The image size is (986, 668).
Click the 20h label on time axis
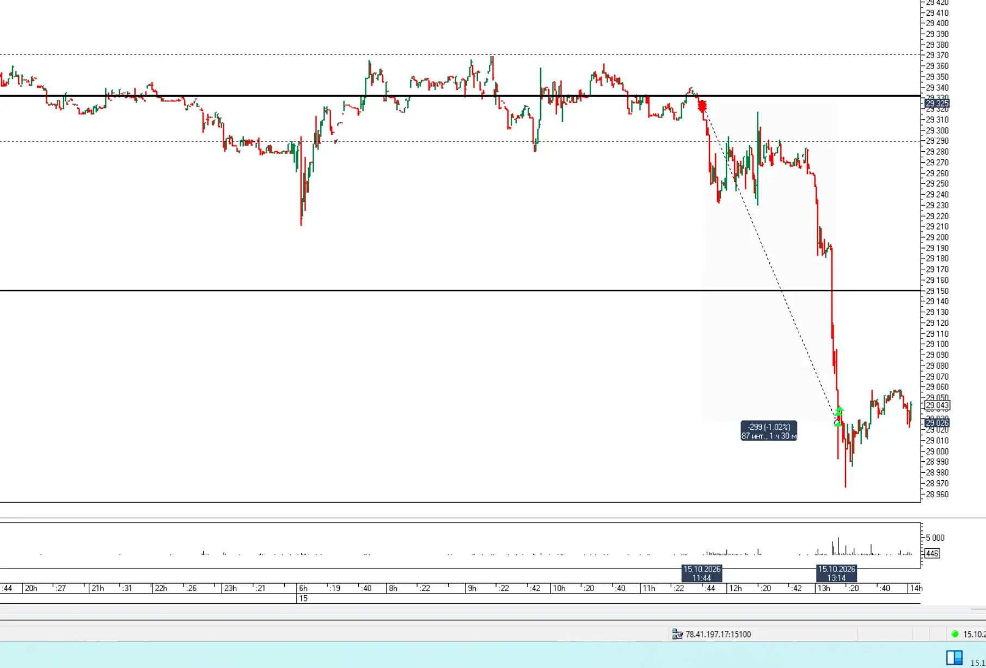coord(31,588)
